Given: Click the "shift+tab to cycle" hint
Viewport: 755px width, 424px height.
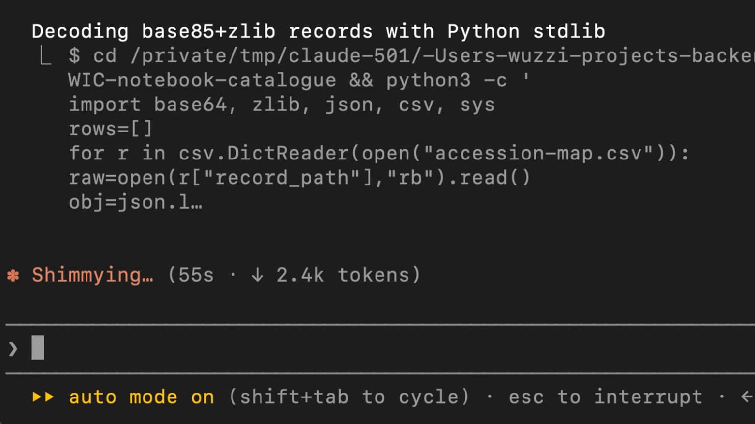Looking at the screenshot, I should [349, 397].
